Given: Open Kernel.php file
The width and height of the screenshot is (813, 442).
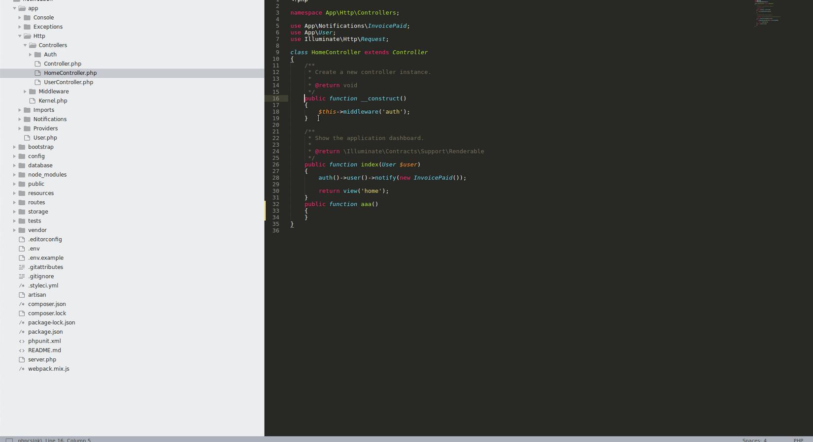Looking at the screenshot, I should [53, 100].
